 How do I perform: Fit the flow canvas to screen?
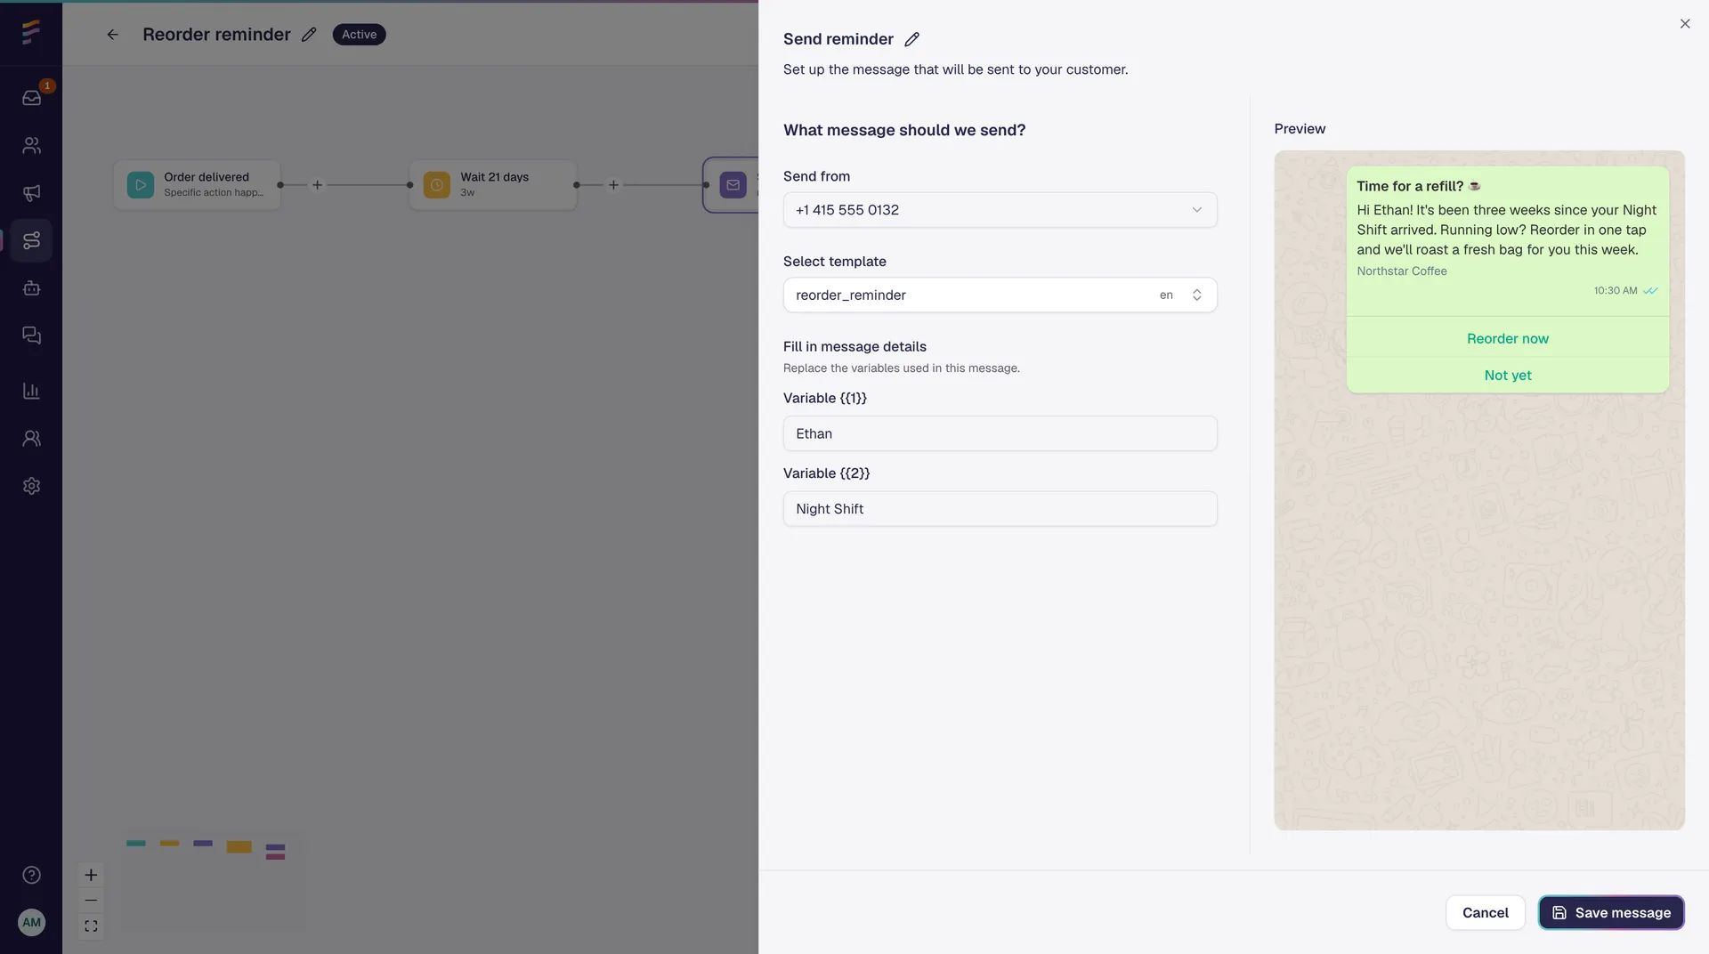(x=91, y=926)
